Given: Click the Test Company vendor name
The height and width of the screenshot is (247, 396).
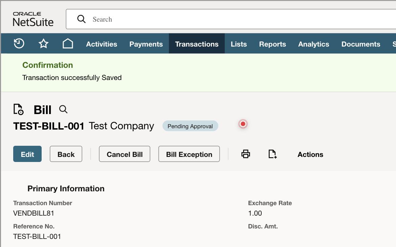Looking at the screenshot, I should point(121,126).
